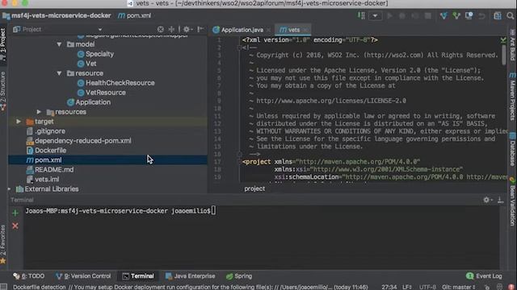Expand External Libraries node
The width and height of the screenshot is (517, 290).
click(x=9, y=189)
